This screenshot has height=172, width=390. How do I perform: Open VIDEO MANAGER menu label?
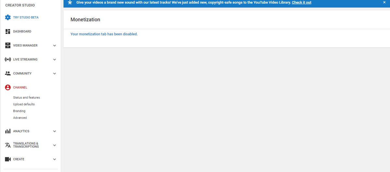[x=25, y=46]
